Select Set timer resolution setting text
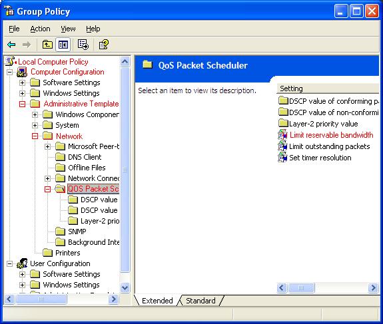383x324 pixels. [x=320, y=158]
